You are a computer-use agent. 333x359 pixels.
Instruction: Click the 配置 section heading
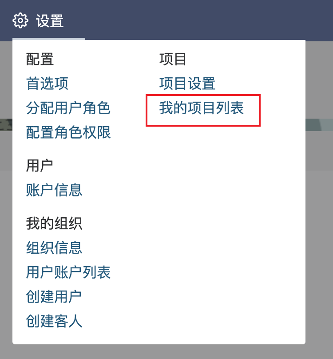(x=40, y=59)
